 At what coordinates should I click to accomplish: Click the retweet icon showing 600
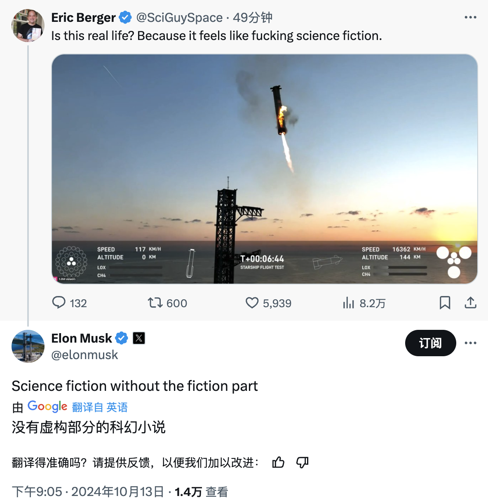pos(155,303)
